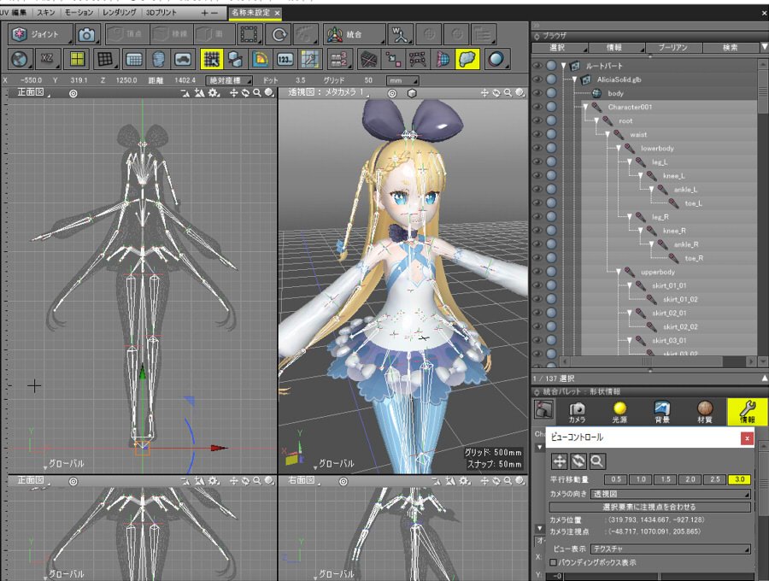Open the W branch weight tool icon
The width and height of the screenshot is (769, 581).
pos(400,34)
